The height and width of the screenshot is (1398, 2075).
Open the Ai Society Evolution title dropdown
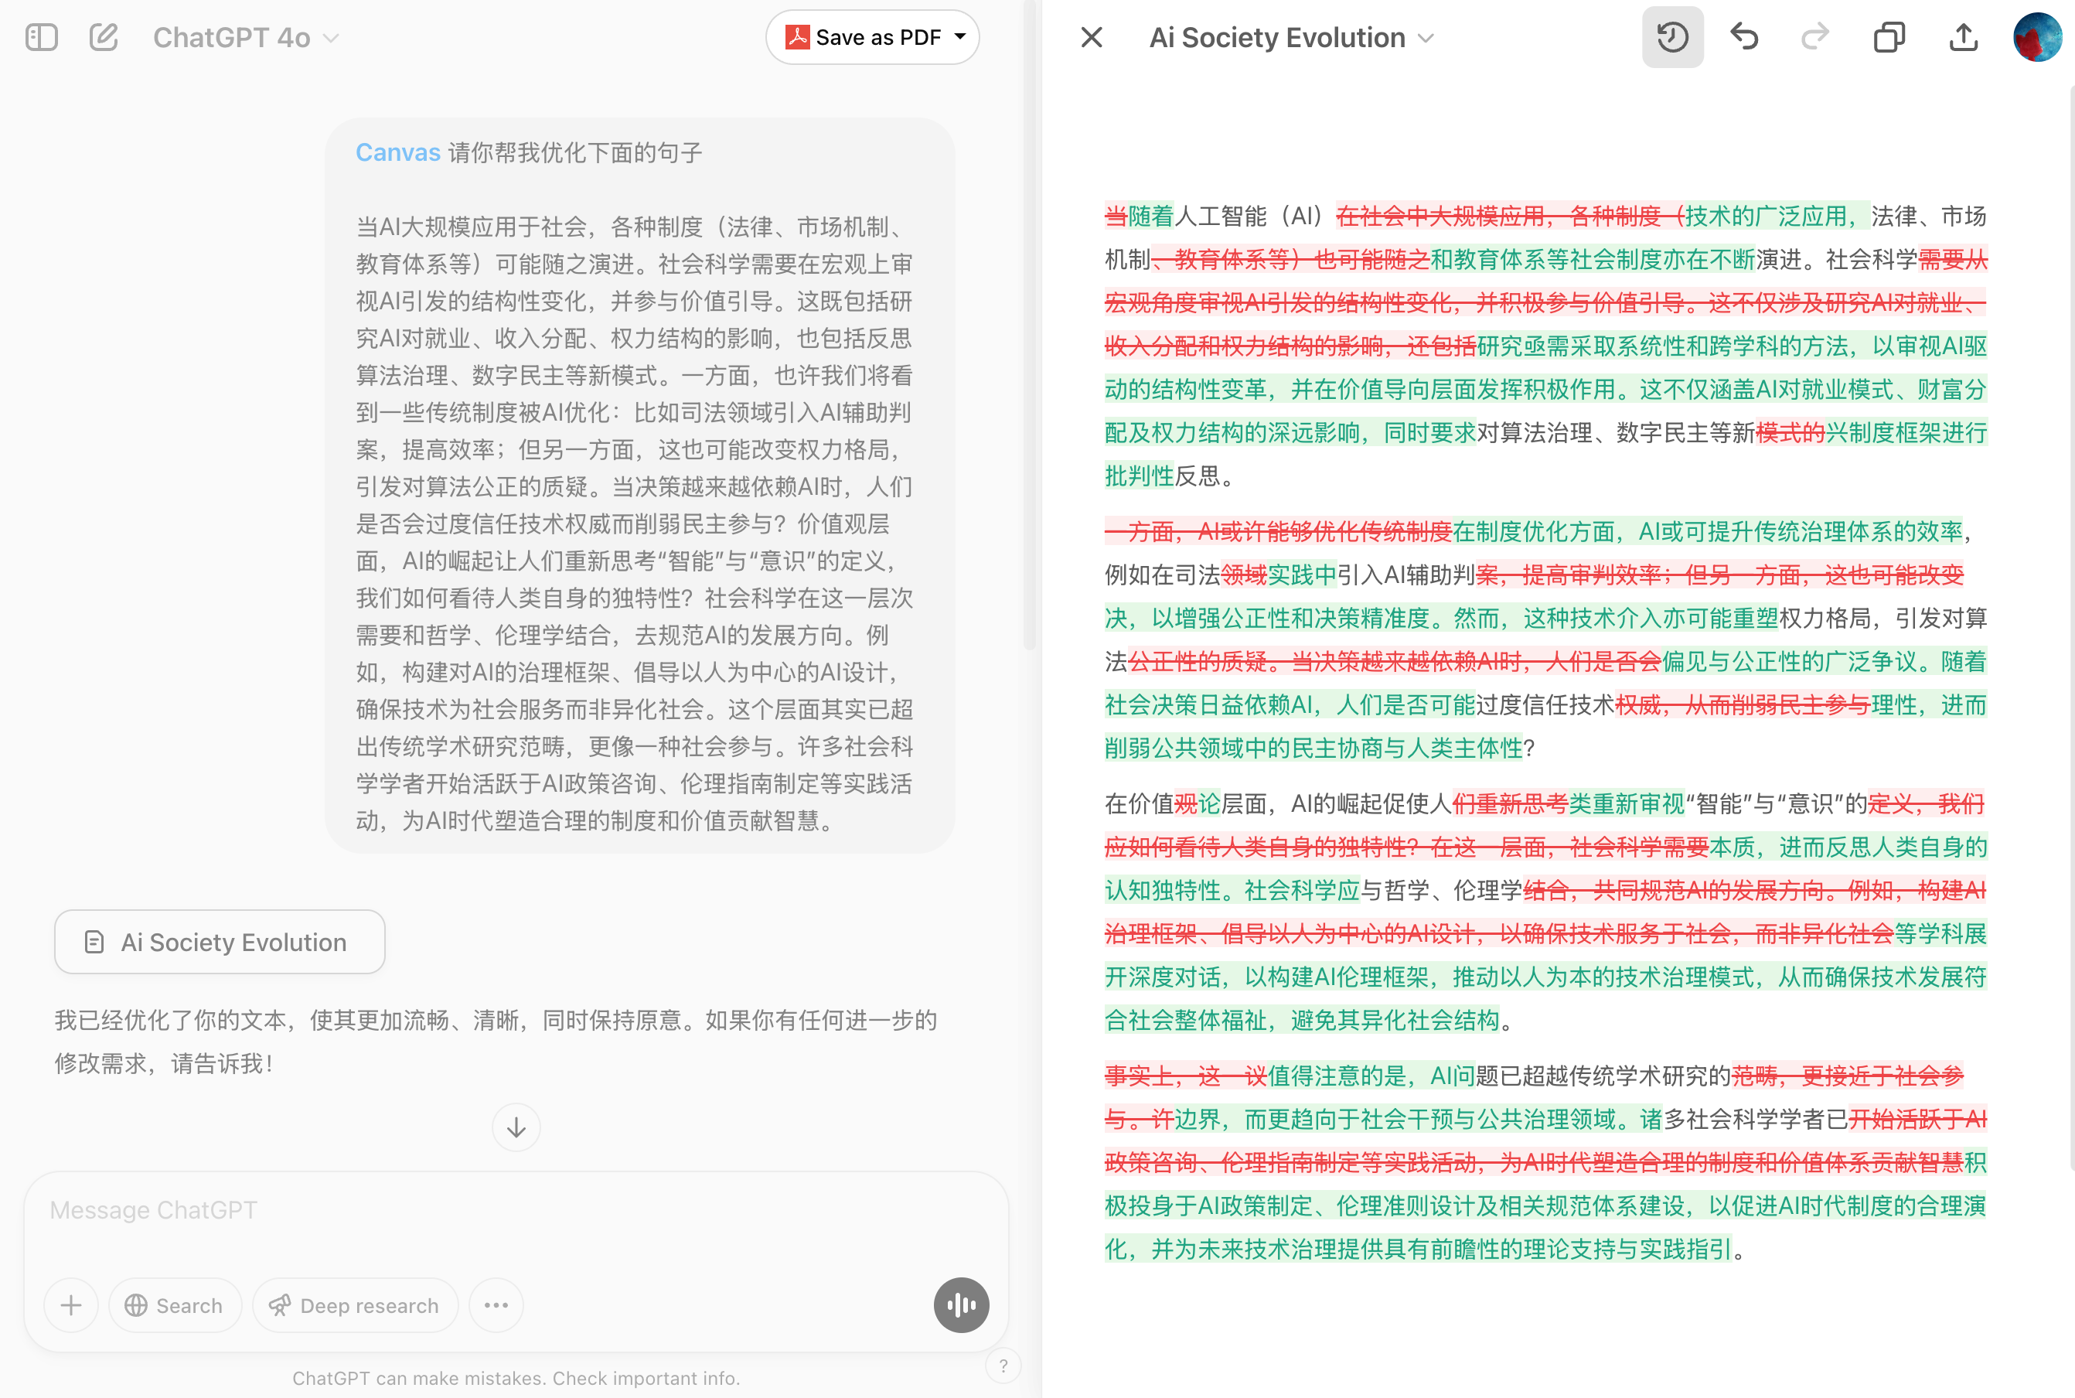pyautogui.click(x=1292, y=37)
